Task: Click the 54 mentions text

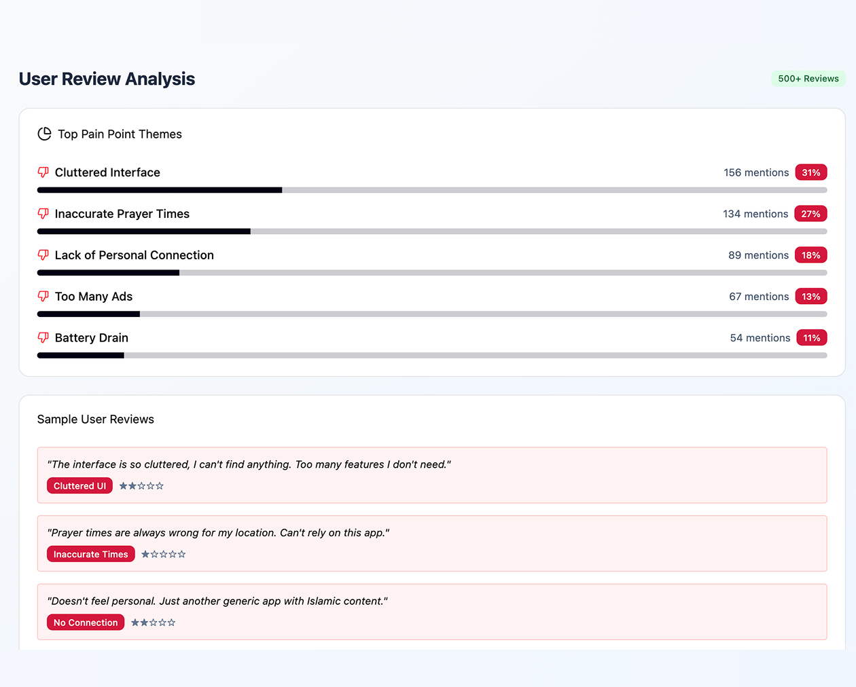Action: click(760, 338)
